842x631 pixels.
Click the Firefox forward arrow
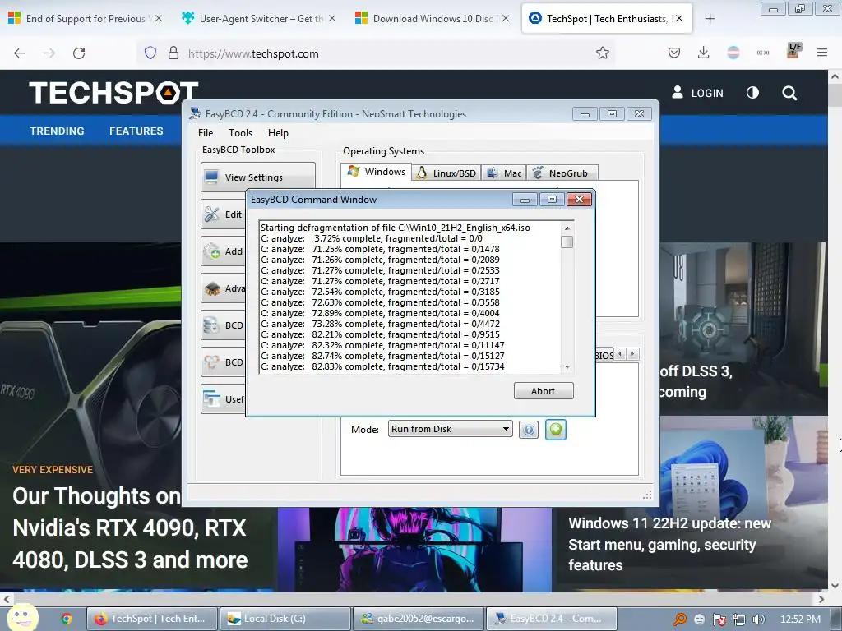(x=49, y=53)
